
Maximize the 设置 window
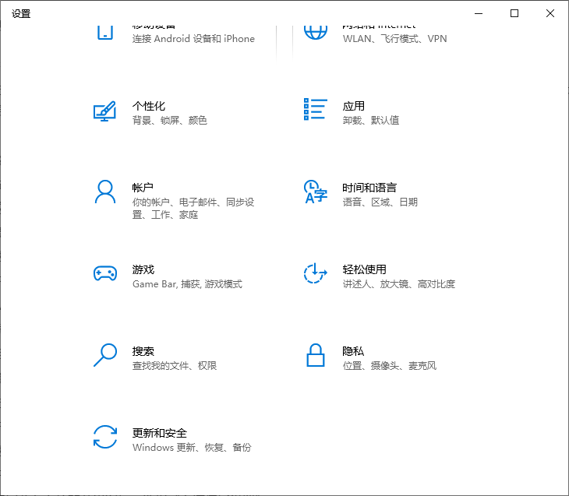tap(514, 13)
